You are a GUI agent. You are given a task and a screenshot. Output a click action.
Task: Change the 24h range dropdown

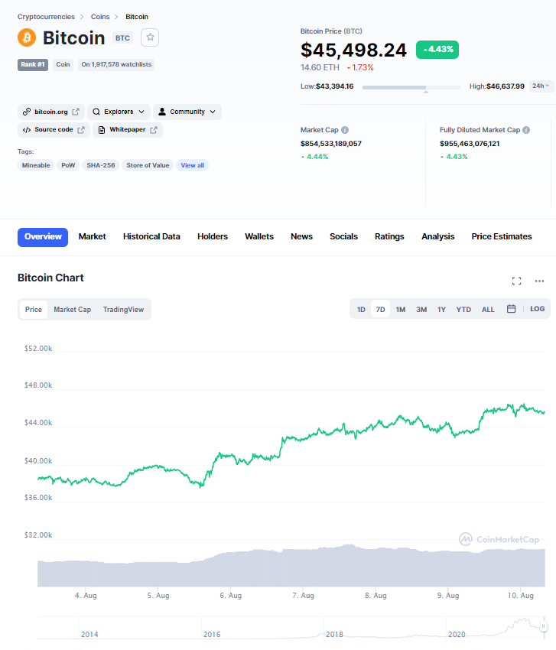click(x=541, y=86)
